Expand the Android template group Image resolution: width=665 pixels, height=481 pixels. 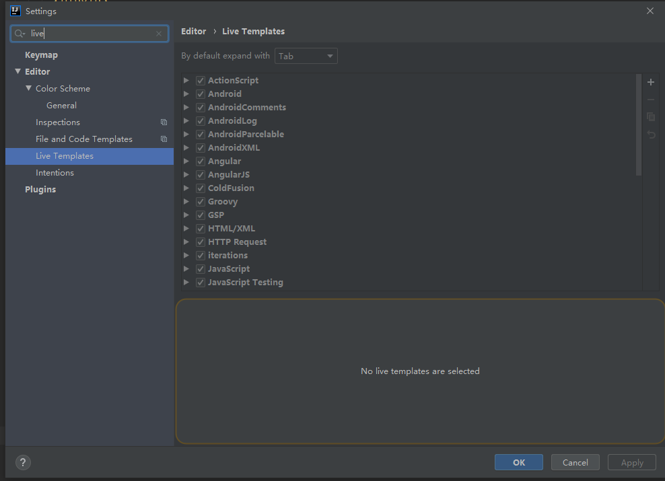click(186, 94)
